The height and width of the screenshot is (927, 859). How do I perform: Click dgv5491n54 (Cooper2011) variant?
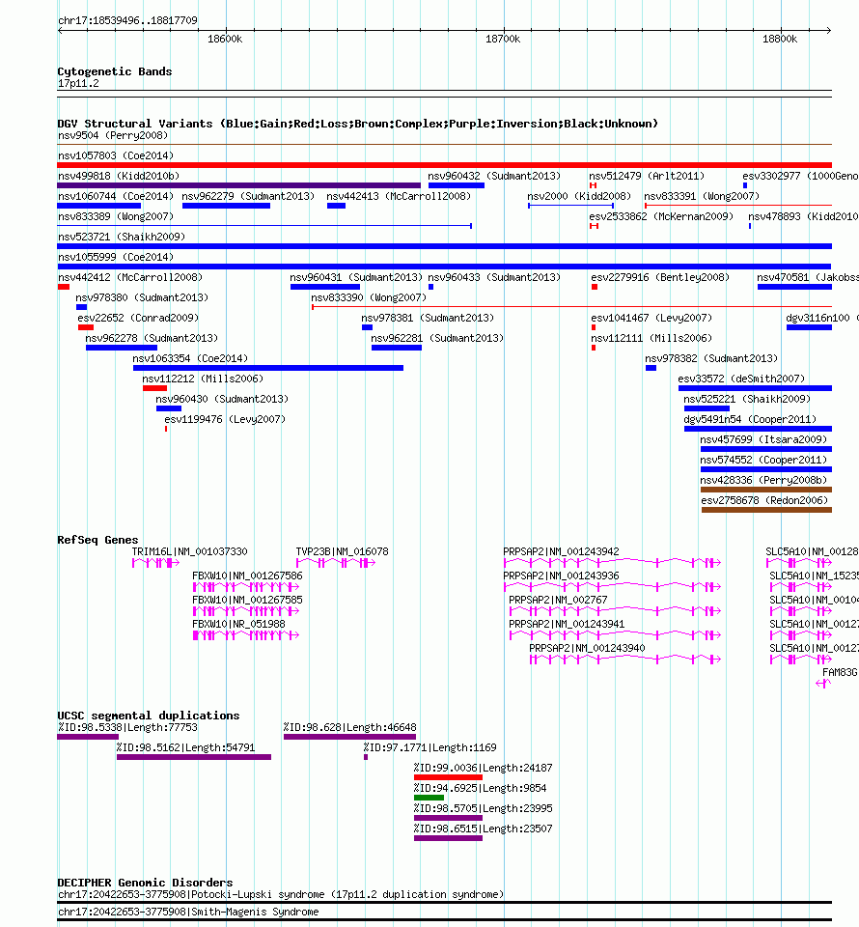pyautogui.click(x=758, y=429)
